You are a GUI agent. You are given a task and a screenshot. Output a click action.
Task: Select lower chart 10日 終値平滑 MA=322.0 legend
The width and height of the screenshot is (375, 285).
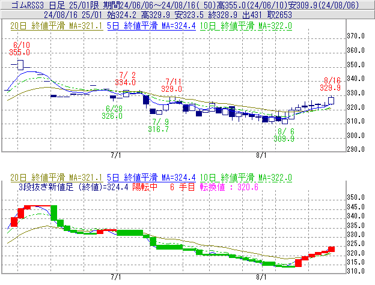click(246, 178)
